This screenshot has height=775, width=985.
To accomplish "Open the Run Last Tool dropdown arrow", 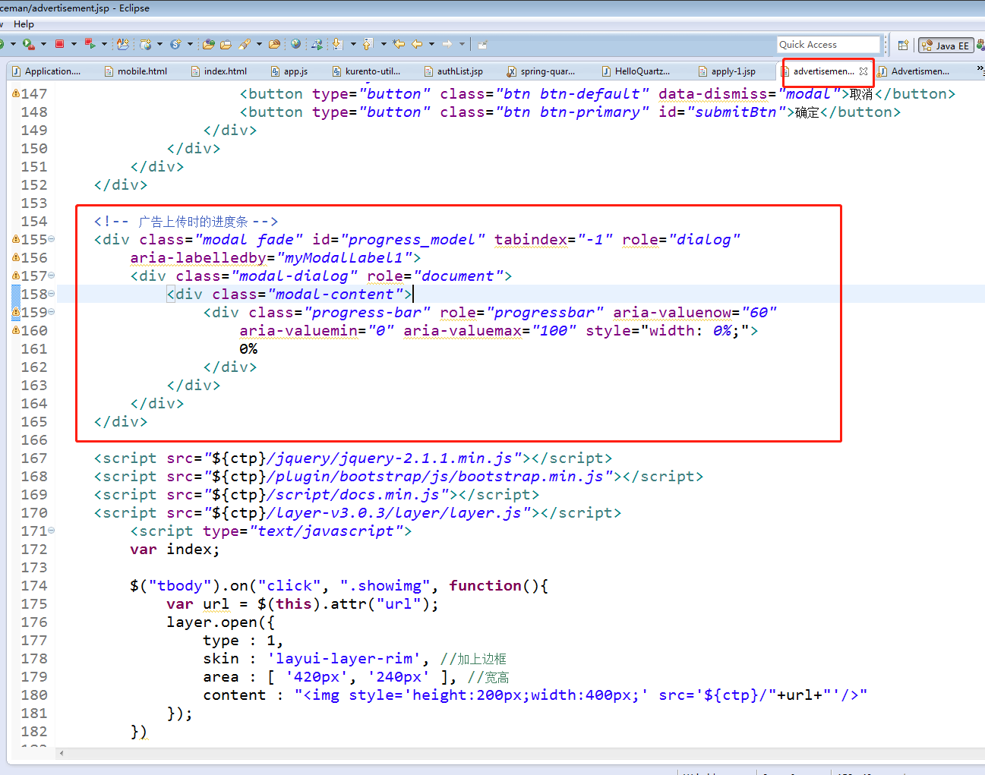I will tap(43, 44).
